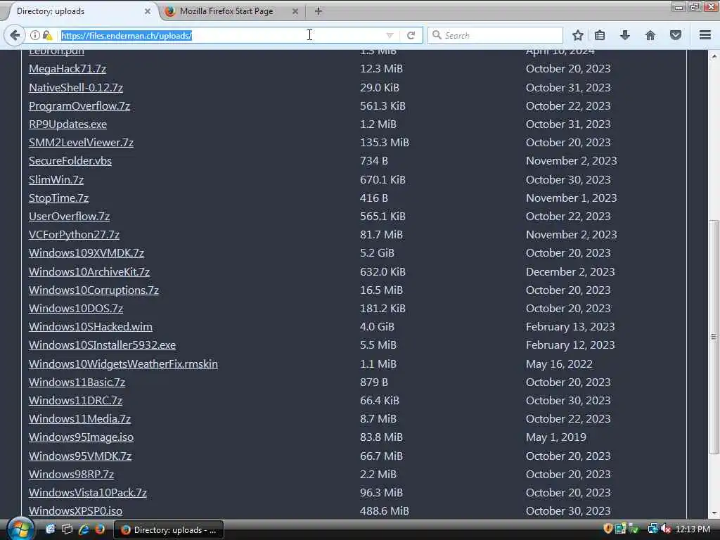Switch to Mozilla Firefox Start Page tab
720x540 pixels.
(x=232, y=11)
